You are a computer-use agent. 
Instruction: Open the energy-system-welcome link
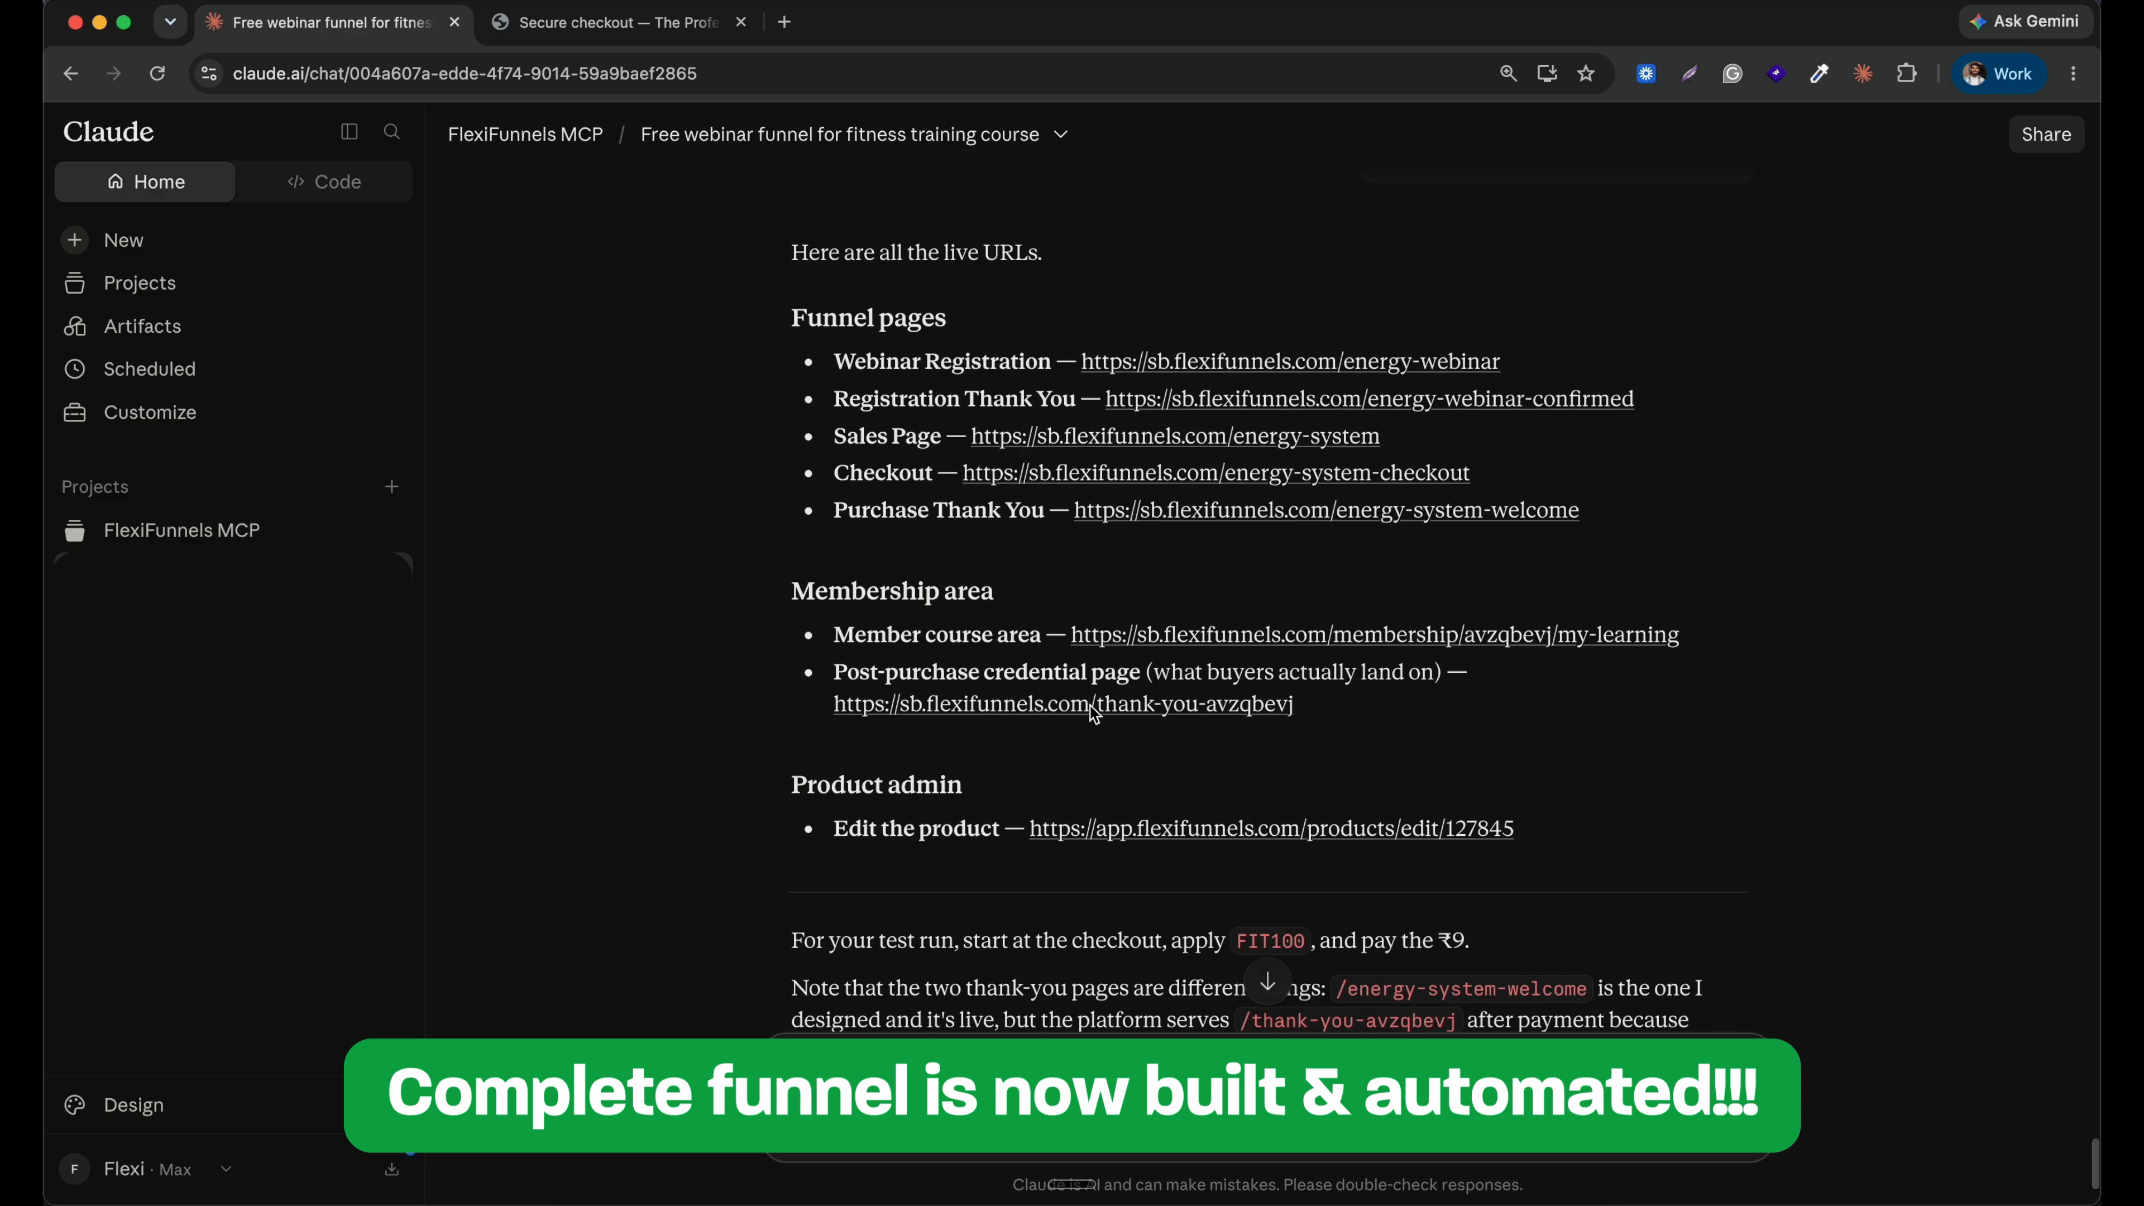tap(1327, 510)
